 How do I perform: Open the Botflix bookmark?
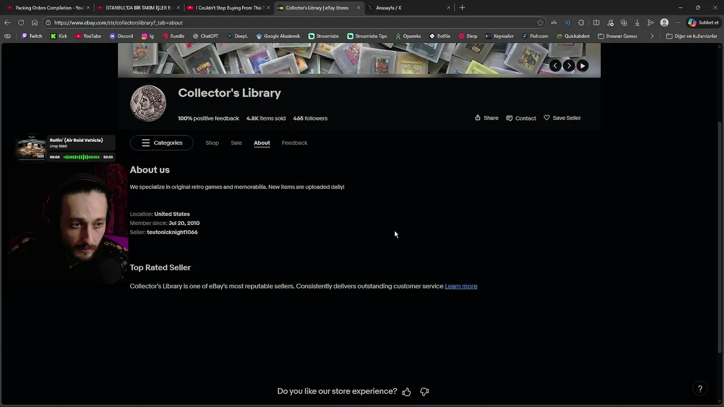pos(439,36)
